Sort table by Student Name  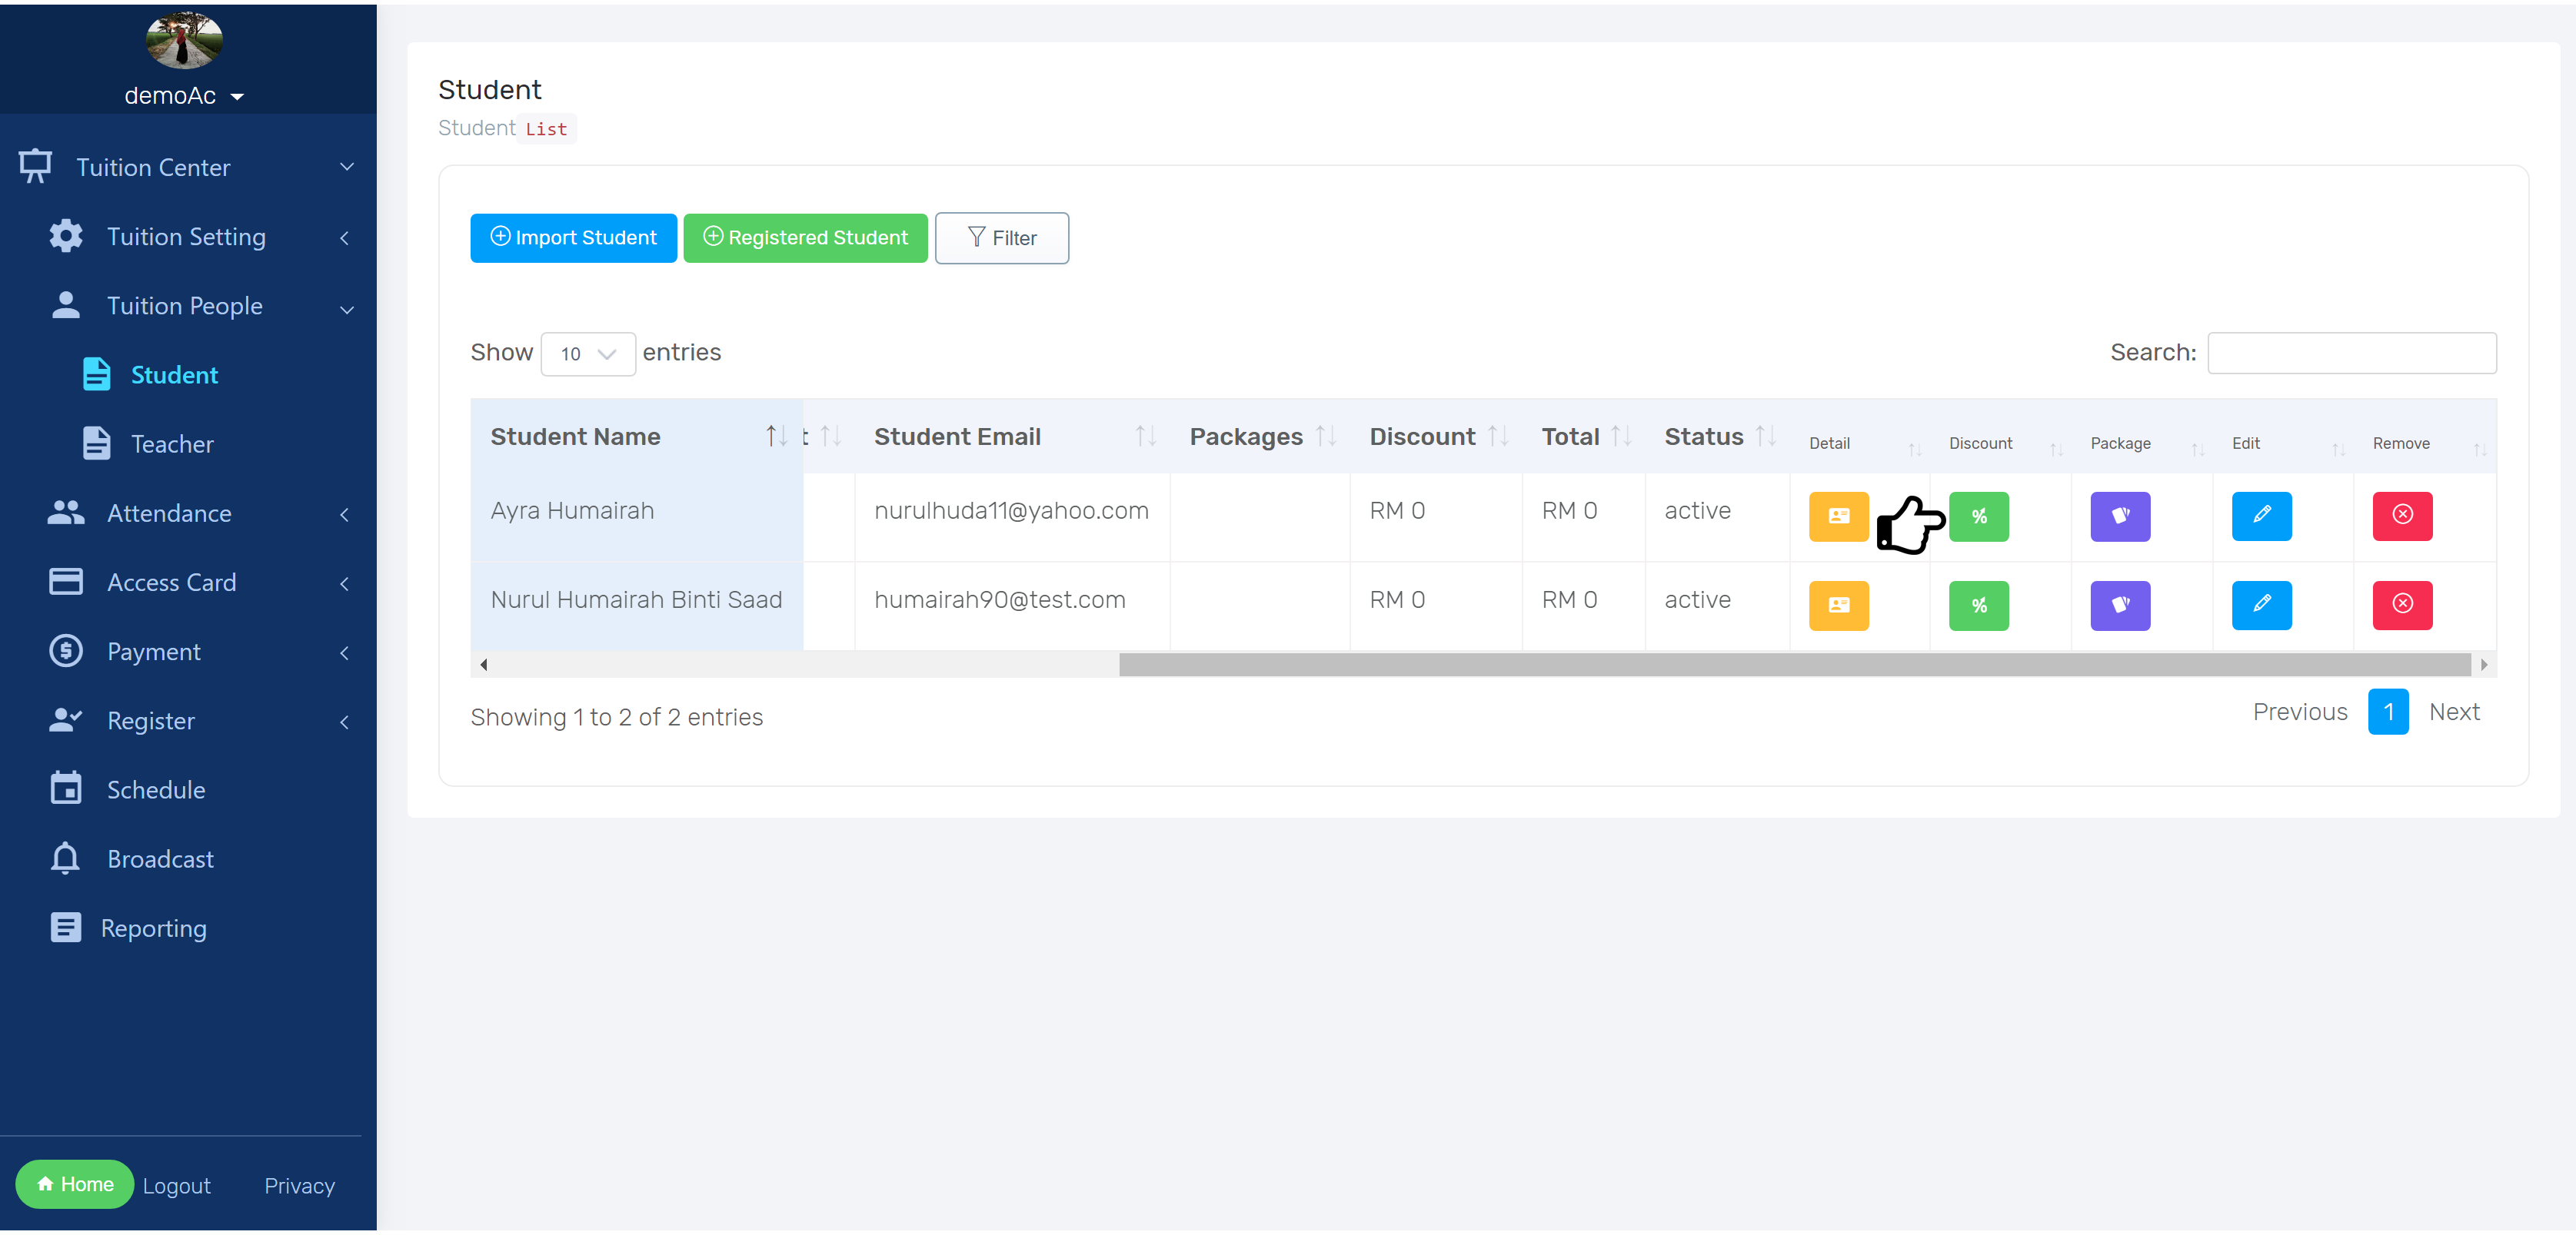[636, 437]
